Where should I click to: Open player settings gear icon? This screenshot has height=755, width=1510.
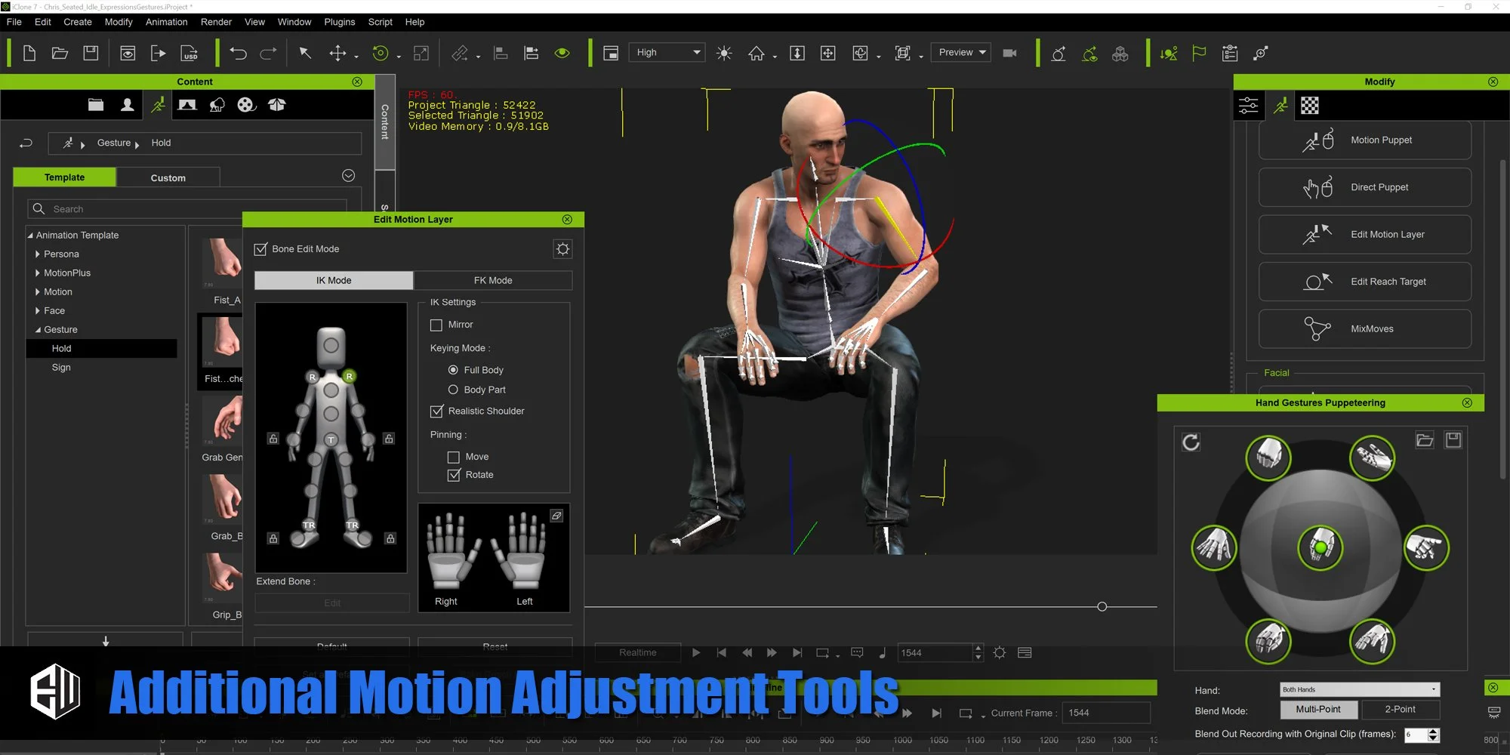pos(1000,653)
